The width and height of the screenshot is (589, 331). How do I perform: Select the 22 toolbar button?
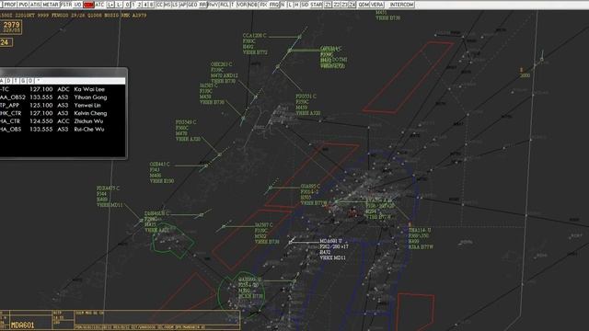pos(337,5)
